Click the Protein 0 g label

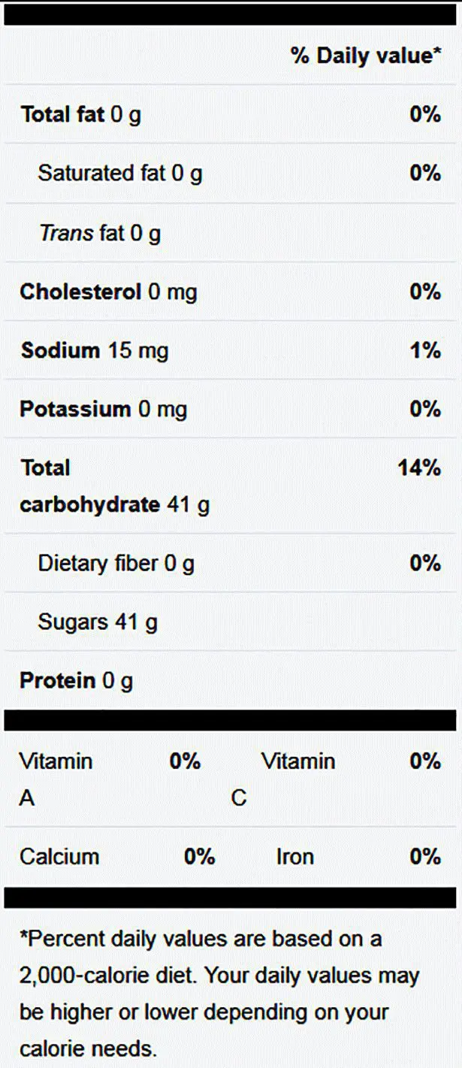coord(77,681)
